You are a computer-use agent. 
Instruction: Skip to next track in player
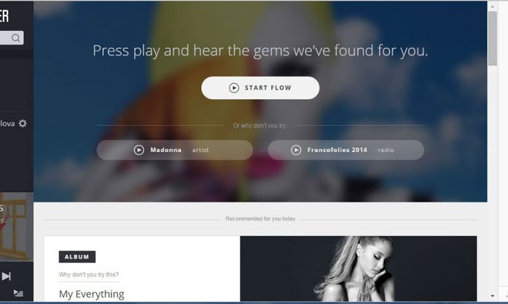click(6, 276)
